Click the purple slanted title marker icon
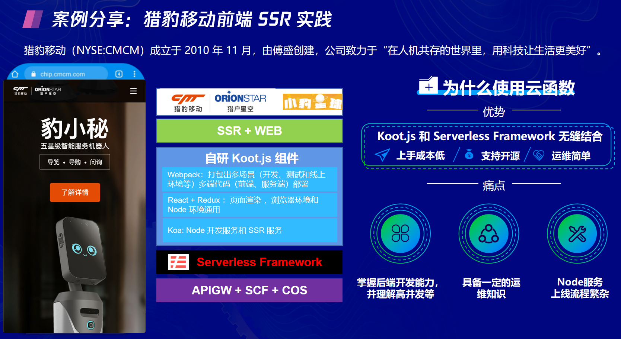The width and height of the screenshot is (621, 339). [x=33, y=19]
